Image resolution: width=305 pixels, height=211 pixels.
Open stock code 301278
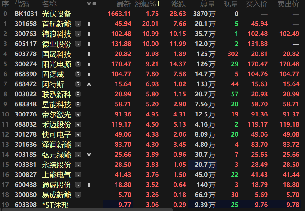(x=26, y=135)
